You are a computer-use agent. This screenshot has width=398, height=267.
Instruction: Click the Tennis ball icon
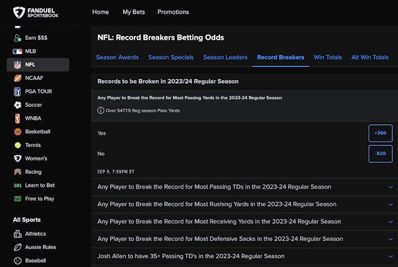17,145
